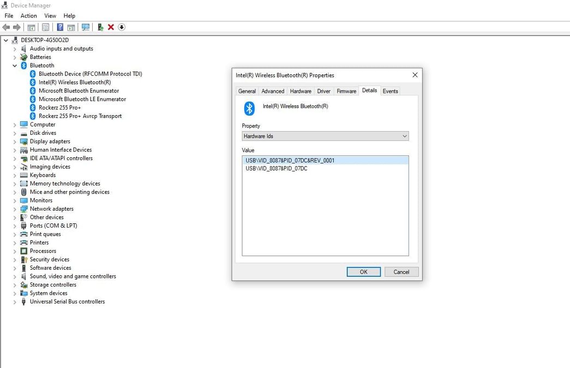Disable device using the circled down-arrow icon
The height and width of the screenshot is (368, 570).
click(x=121, y=27)
